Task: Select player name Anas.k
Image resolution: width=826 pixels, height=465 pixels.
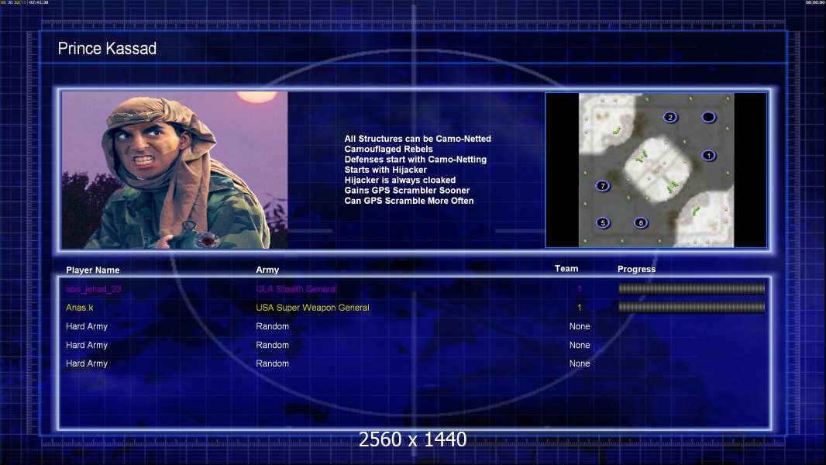Action: point(80,308)
